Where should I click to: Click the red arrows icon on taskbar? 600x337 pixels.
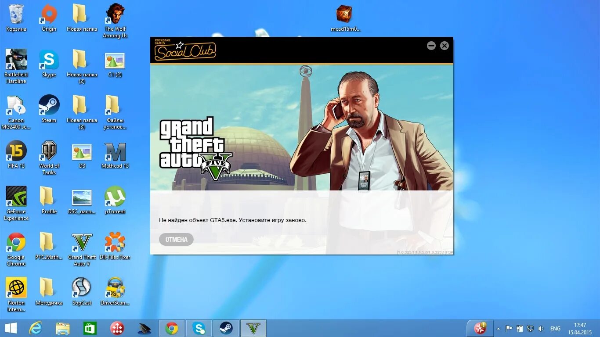pyautogui.click(x=117, y=328)
